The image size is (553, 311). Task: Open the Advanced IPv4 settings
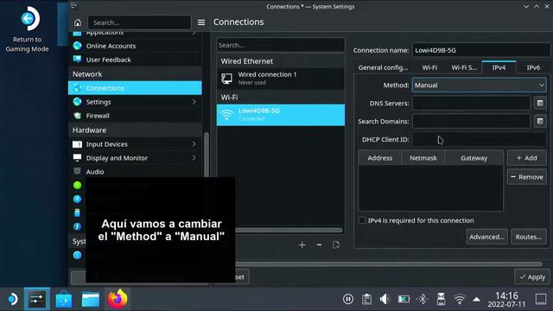(x=486, y=237)
